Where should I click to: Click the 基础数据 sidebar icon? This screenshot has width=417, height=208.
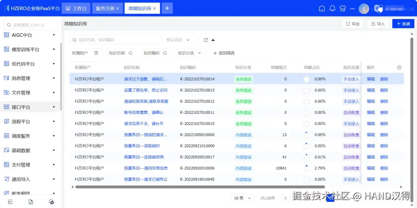7,151
